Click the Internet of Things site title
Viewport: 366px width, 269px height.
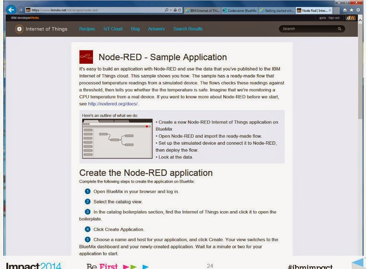46,29
